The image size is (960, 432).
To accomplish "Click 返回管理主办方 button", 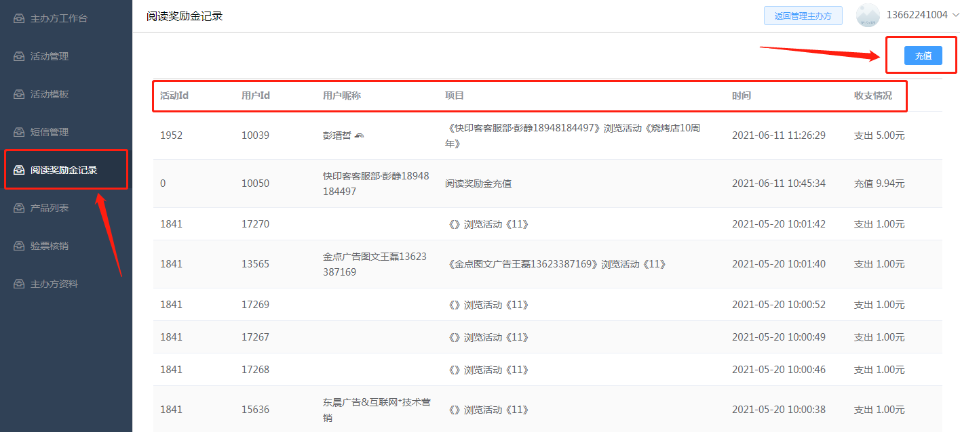I will 803,16.
